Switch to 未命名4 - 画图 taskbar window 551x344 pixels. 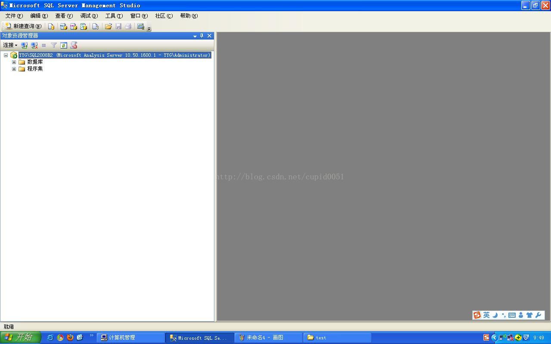[x=269, y=338]
